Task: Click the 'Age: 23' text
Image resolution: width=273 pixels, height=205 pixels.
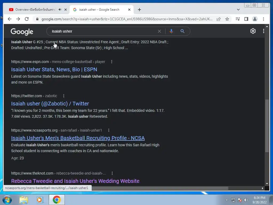Action: tap(17, 158)
